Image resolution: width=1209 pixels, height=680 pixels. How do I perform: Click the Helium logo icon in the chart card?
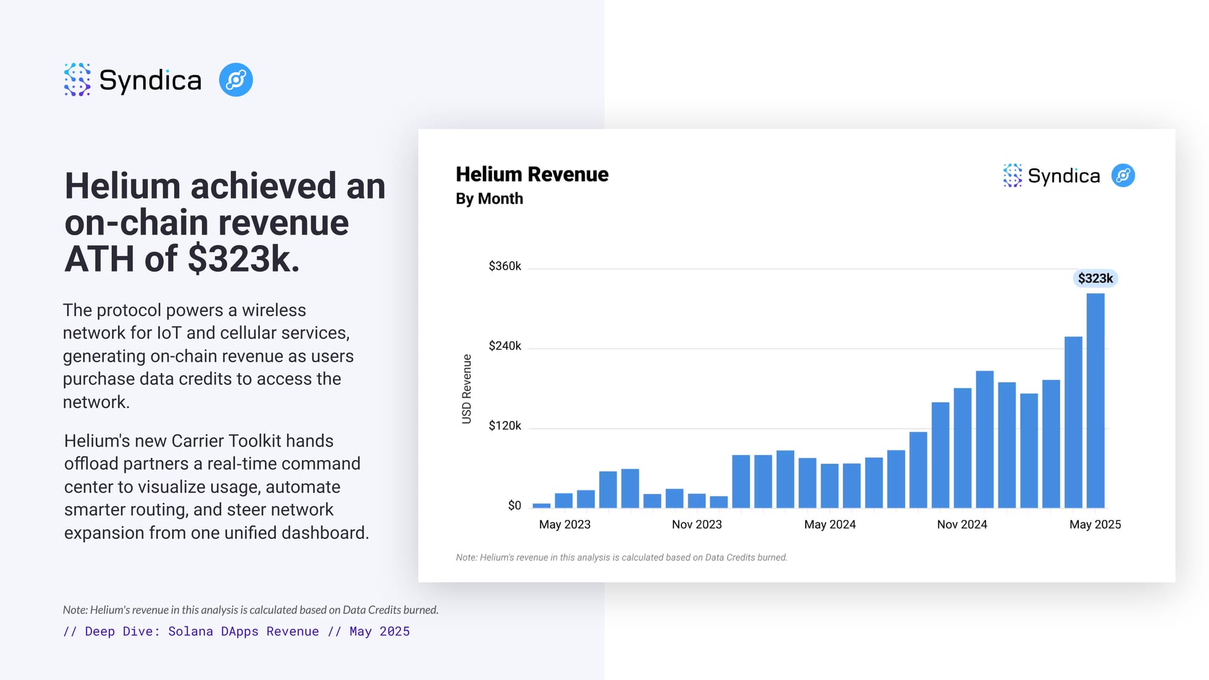1123,175
